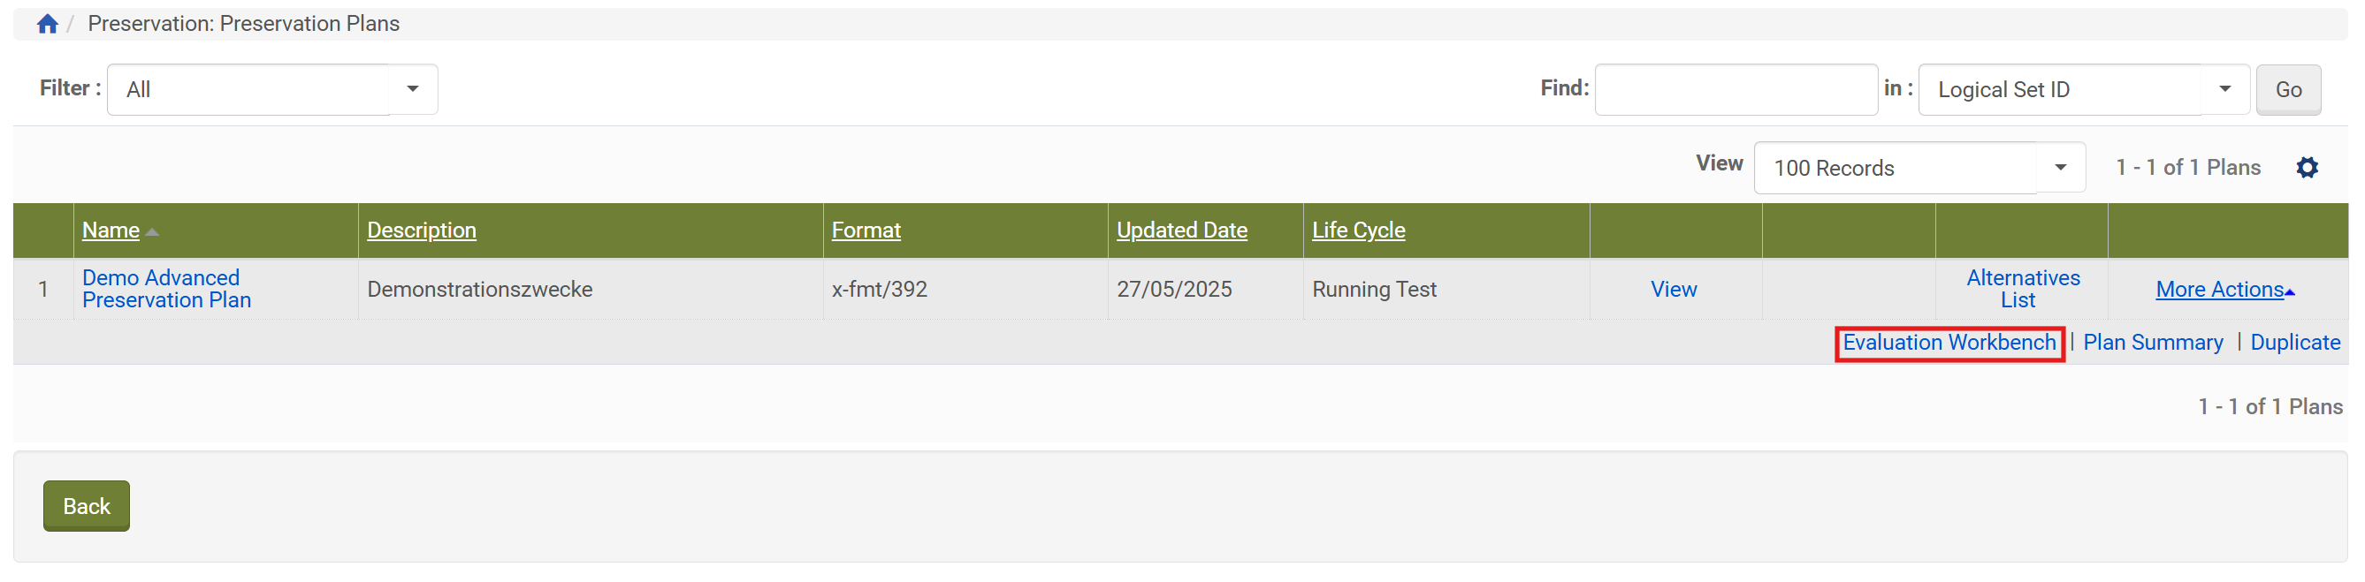Sort by Updated Date header
Viewport: 2365px width, 582px height.
coord(1180,230)
